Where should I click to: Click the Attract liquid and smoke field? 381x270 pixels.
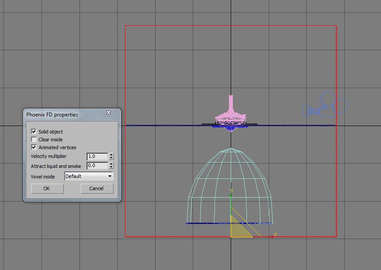[x=97, y=166]
